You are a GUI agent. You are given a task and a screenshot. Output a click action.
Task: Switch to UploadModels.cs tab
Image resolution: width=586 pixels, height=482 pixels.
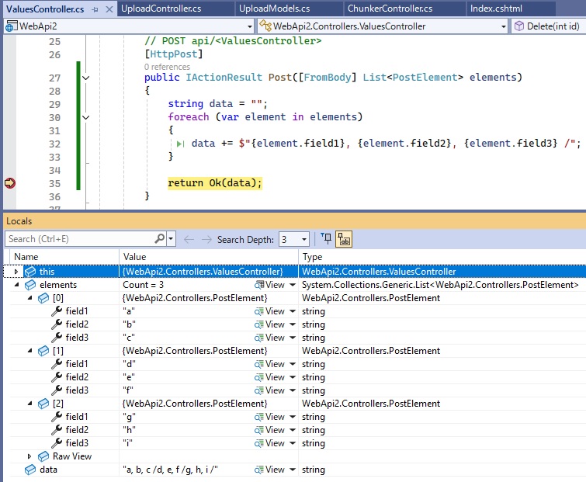[x=274, y=9]
